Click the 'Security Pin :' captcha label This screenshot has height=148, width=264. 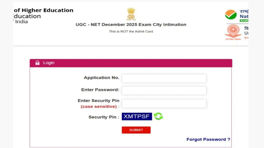click(104, 117)
